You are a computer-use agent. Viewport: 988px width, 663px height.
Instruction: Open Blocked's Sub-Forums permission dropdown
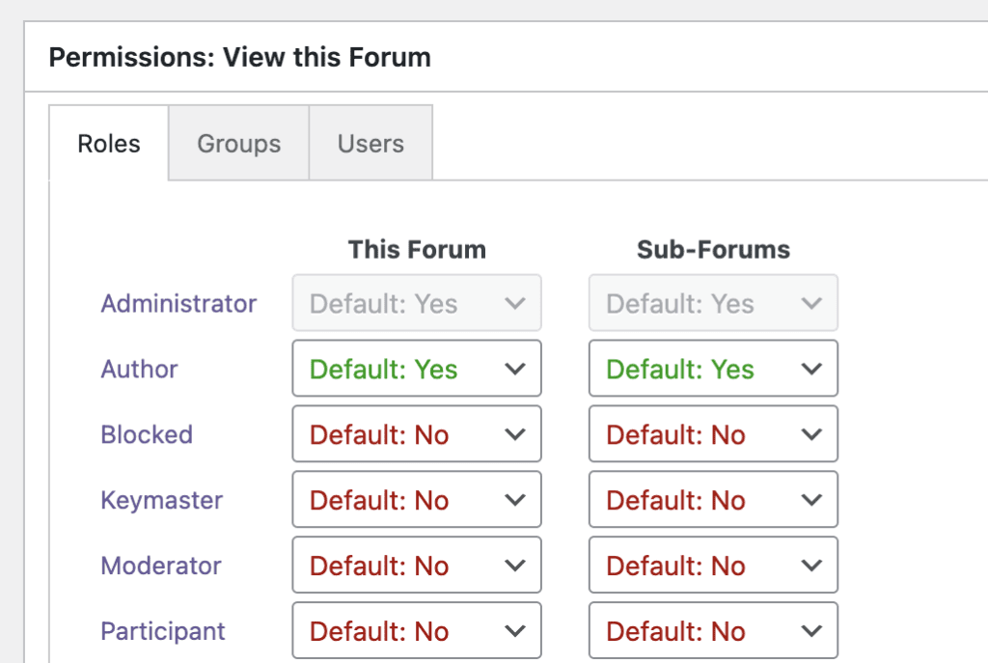point(712,434)
